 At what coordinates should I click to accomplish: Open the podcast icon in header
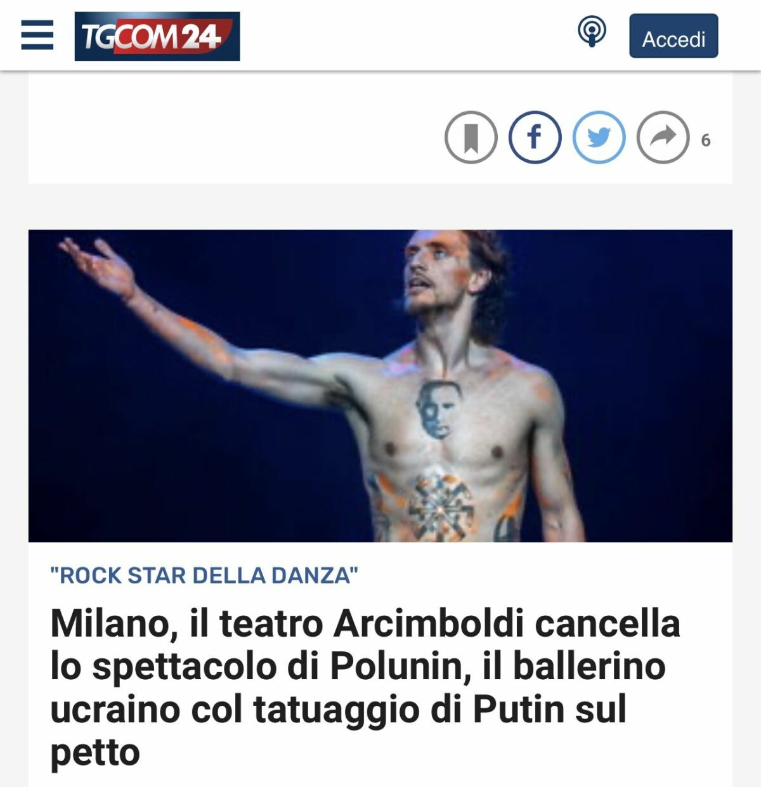[x=592, y=32]
